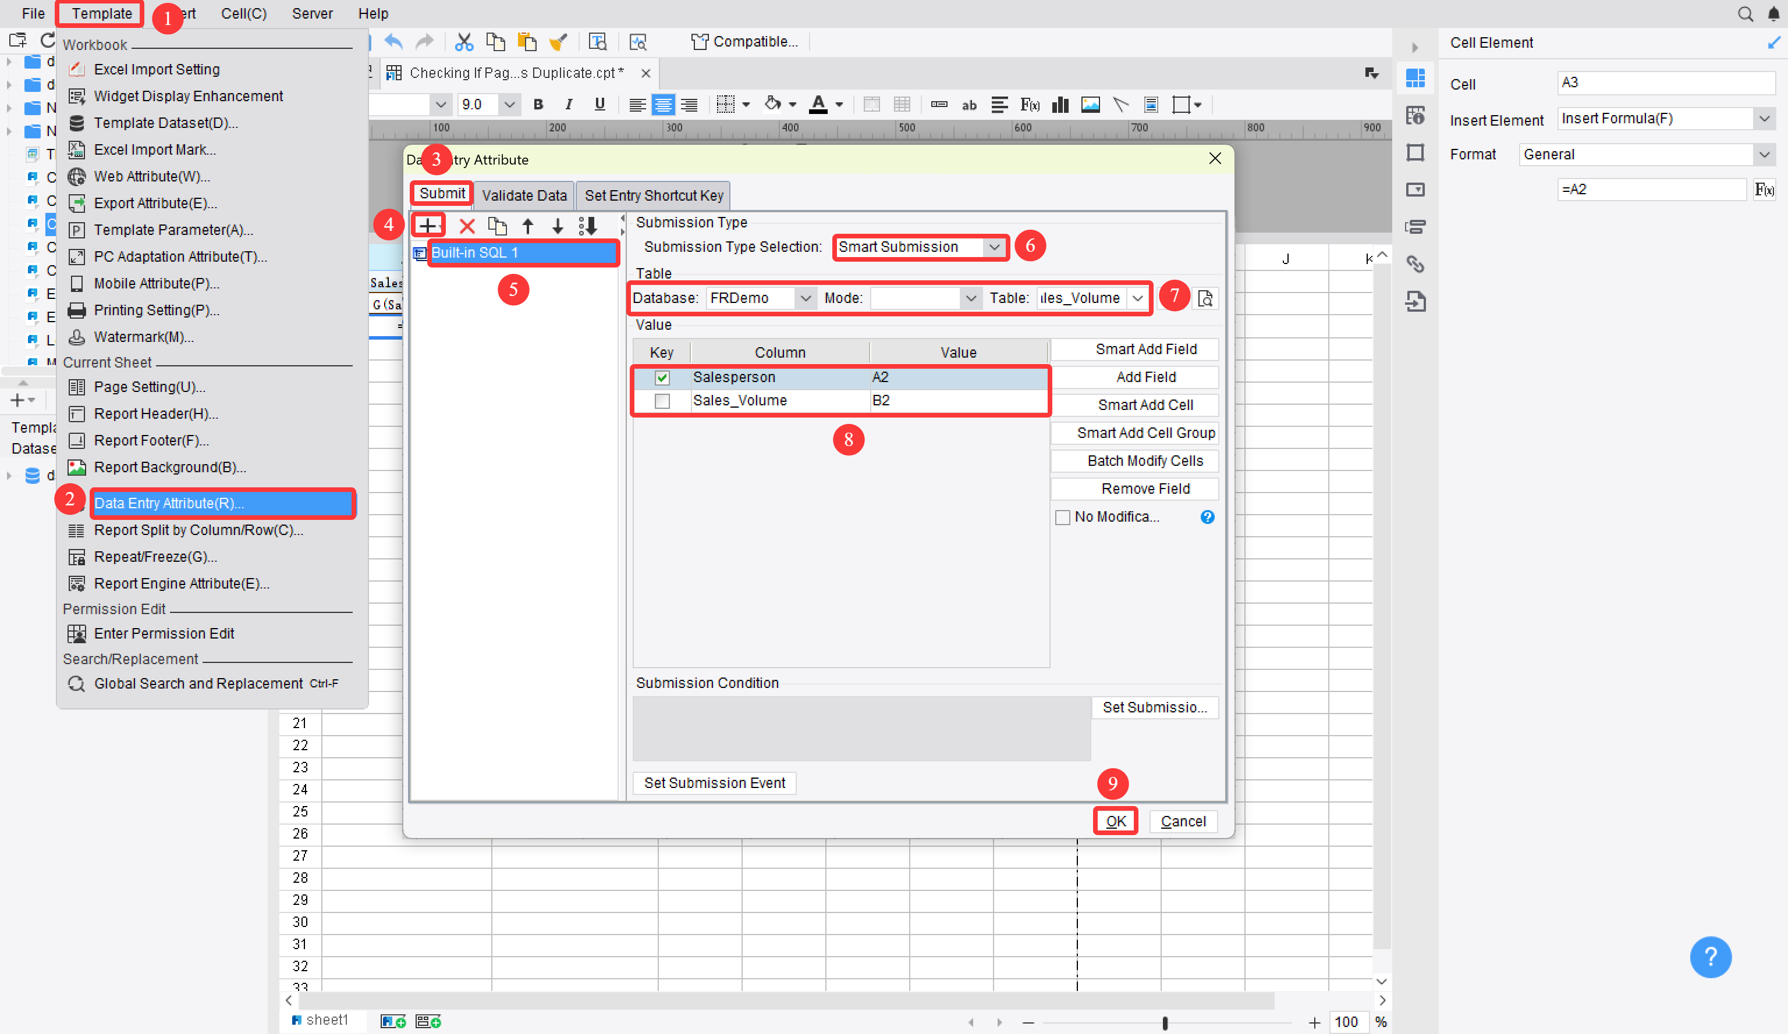
Task: Open the Submission Type Selection dropdown
Action: (994, 247)
